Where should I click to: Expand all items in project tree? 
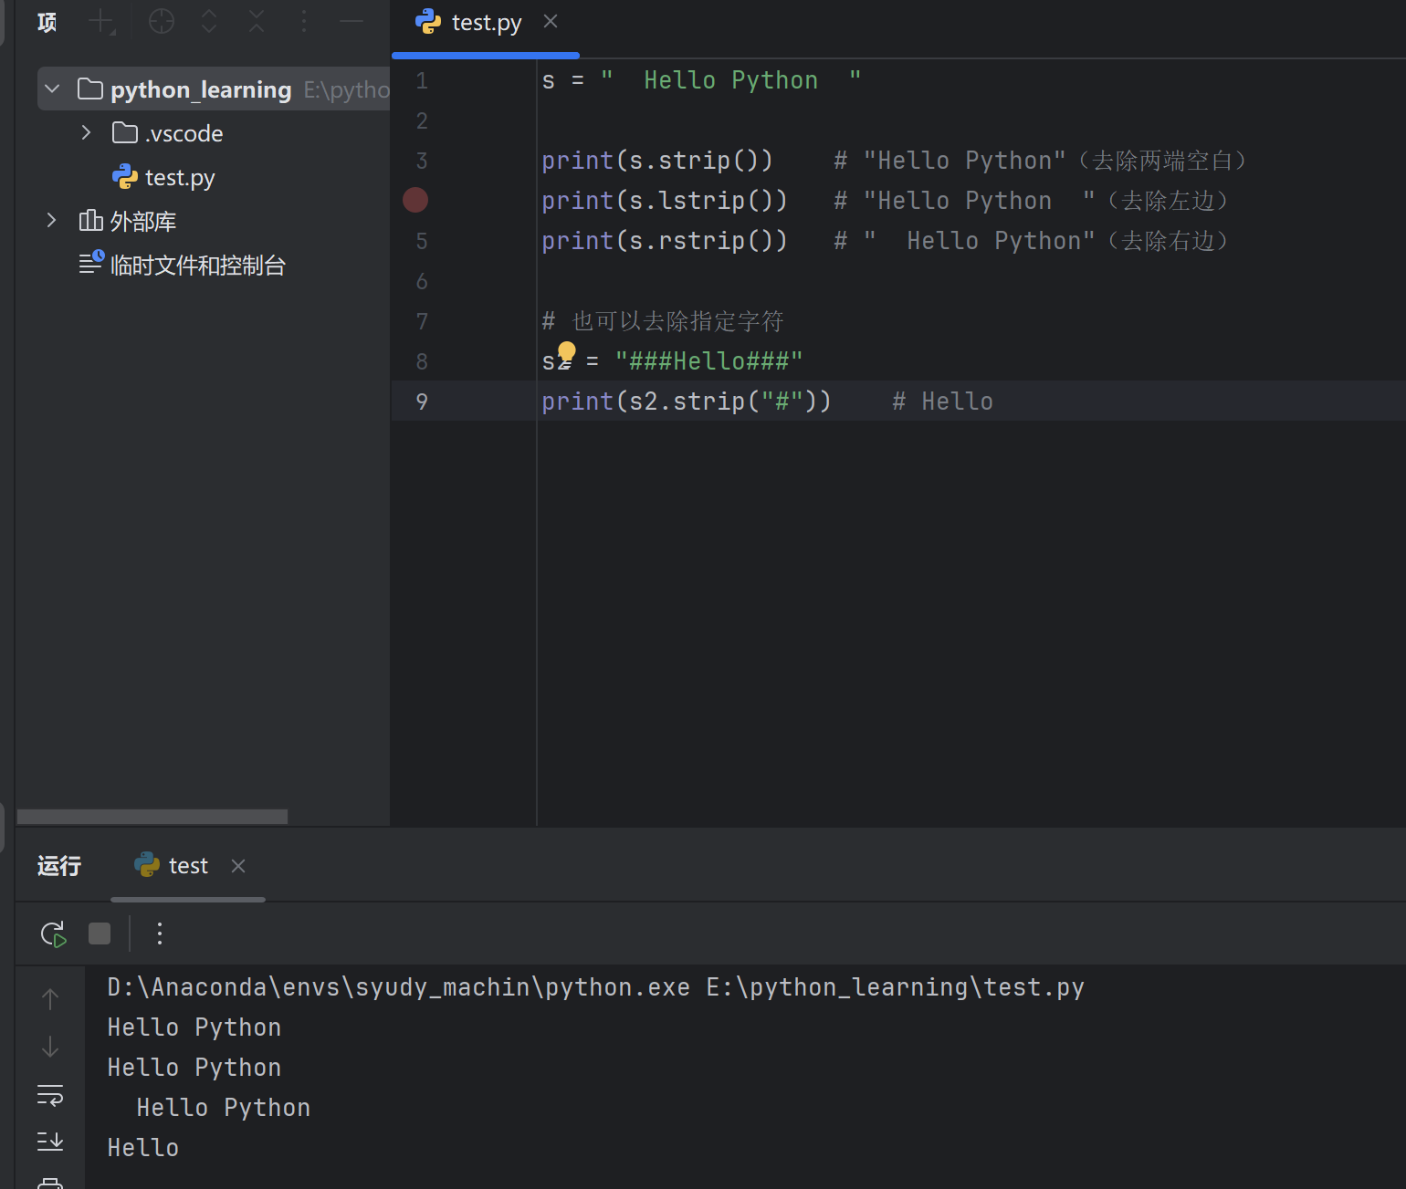pos(209,21)
